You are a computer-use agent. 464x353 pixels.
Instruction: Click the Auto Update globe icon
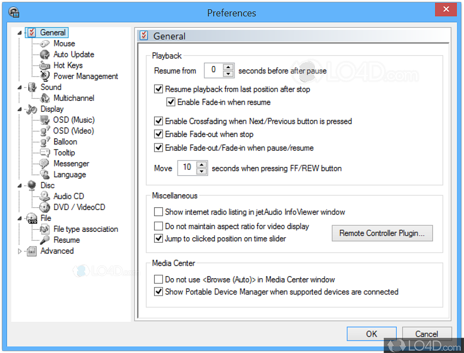45,55
